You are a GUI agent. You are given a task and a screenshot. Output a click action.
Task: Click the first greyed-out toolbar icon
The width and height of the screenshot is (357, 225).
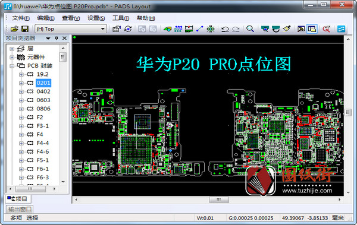[142, 29]
